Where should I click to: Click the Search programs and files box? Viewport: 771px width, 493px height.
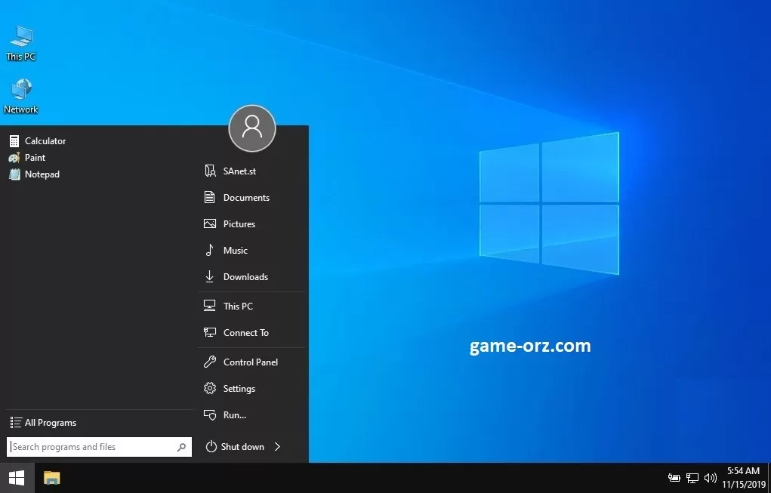[x=91, y=447]
